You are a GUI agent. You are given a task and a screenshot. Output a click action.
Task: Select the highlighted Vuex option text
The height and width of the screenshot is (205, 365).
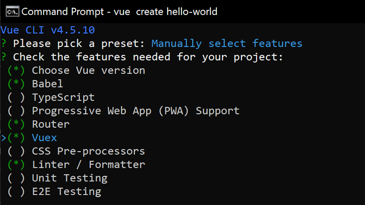[x=44, y=138]
